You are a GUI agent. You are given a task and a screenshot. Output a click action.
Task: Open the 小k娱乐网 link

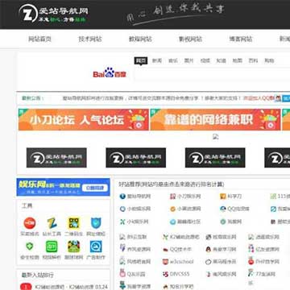pos(138,222)
